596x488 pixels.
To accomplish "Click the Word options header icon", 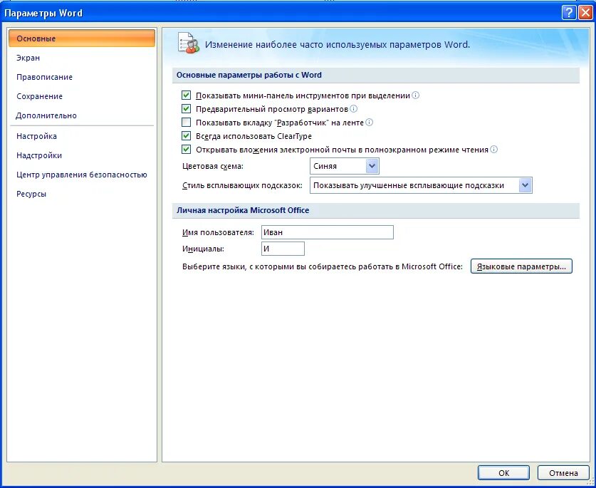I will point(189,43).
